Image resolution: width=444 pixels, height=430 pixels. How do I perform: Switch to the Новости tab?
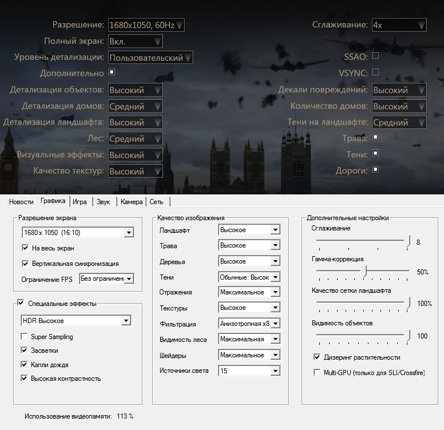pyautogui.click(x=21, y=202)
